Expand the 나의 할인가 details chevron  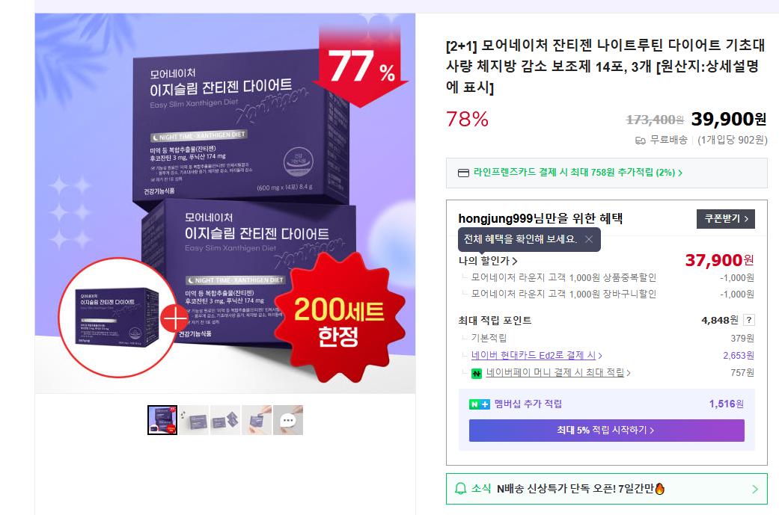pos(515,261)
